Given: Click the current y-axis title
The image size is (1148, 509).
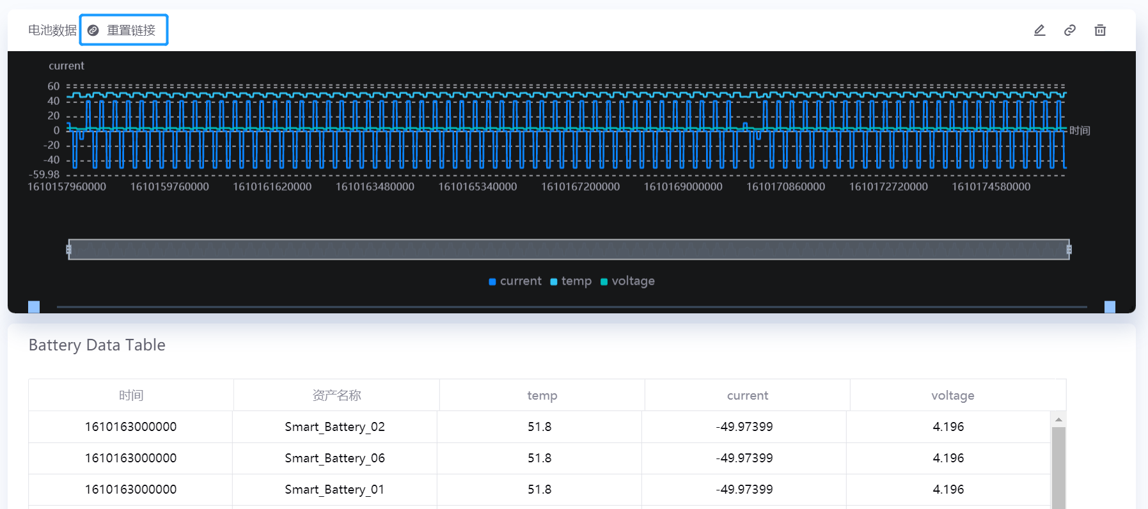Looking at the screenshot, I should click(x=67, y=66).
